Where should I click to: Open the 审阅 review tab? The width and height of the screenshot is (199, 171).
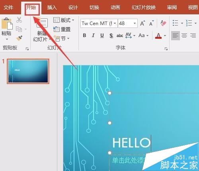pyautogui.click(x=172, y=7)
